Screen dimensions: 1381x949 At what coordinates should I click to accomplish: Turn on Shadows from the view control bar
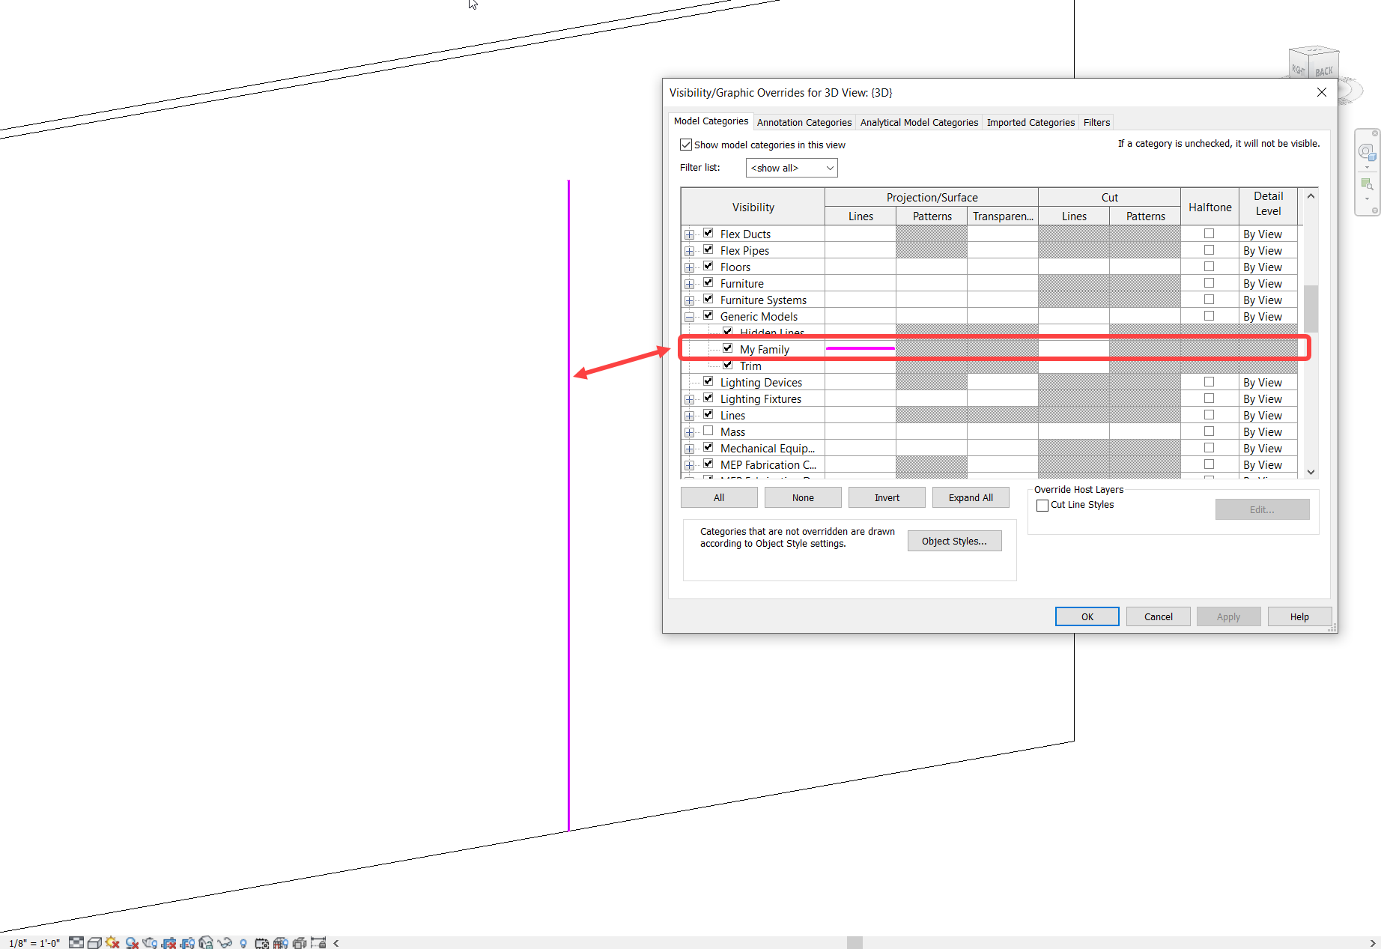tap(132, 942)
